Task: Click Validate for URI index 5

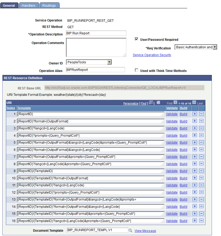Action: 172,142
